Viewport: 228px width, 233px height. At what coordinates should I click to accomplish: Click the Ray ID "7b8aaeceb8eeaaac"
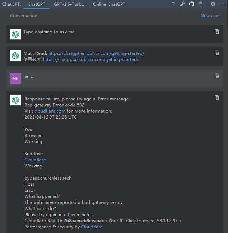tap(84, 221)
